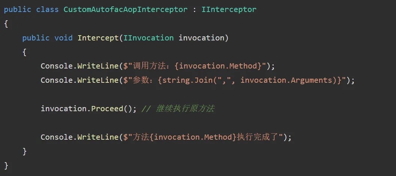This screenshot has width=396, height=176.
Task: Click the IInterceptor interface name
Action: coord(229,10)
